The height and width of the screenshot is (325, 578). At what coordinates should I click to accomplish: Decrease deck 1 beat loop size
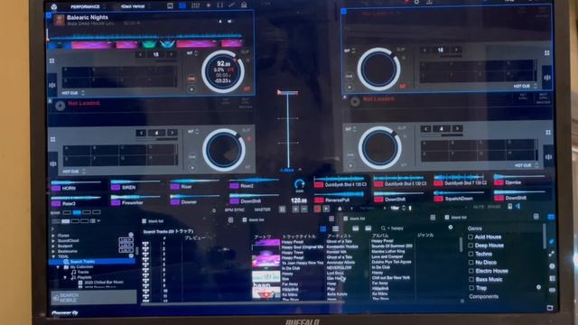tap(140, 54)
